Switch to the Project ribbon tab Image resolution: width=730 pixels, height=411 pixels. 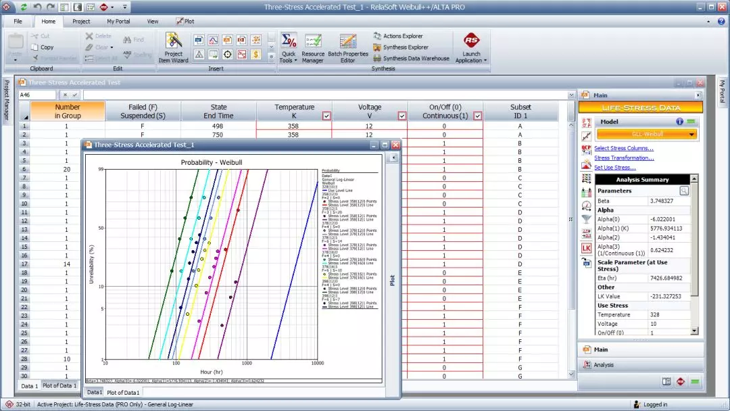click(81, 22)
